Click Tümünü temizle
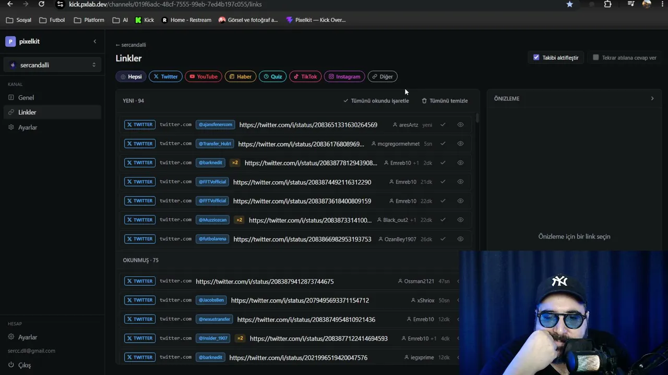Viewport: 668px width, 375px height. pos(445,101)
